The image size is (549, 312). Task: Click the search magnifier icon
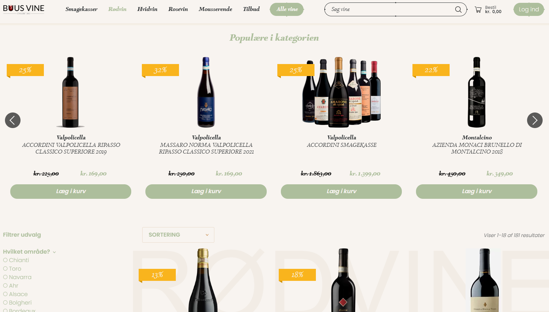tap(458, 10)
